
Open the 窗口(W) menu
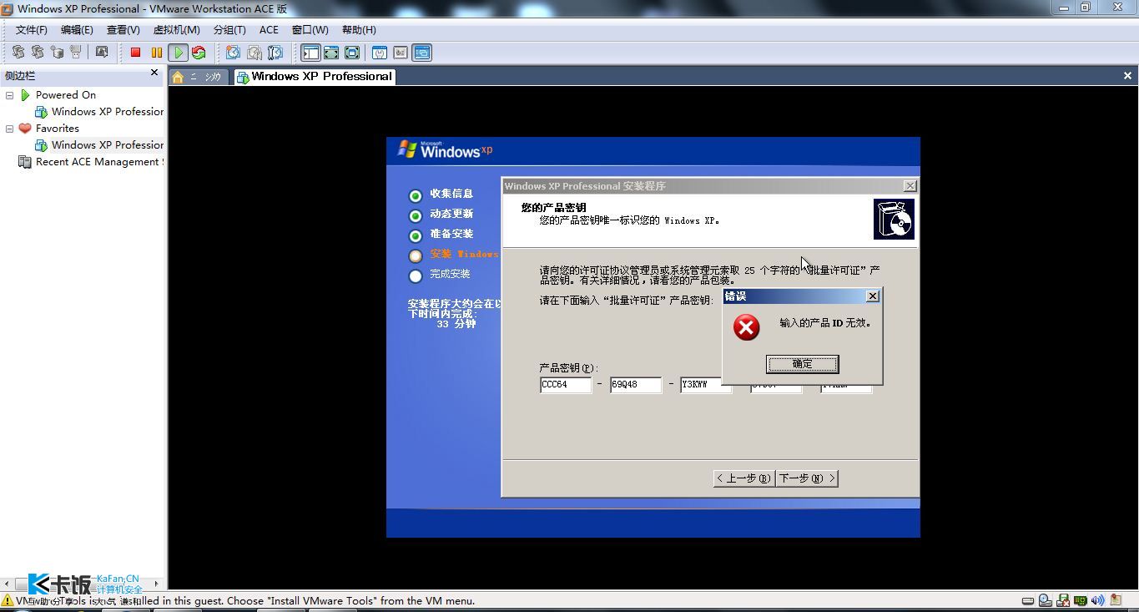[310, 29]
